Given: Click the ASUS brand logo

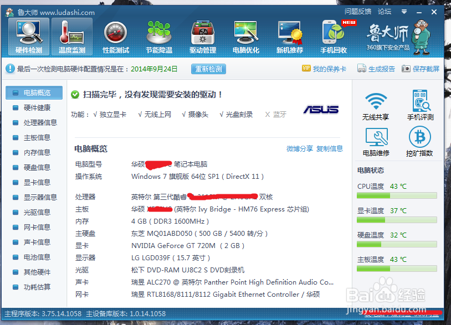Looking at the screenshot, I should pyautogui.click(x=321, y=110).
